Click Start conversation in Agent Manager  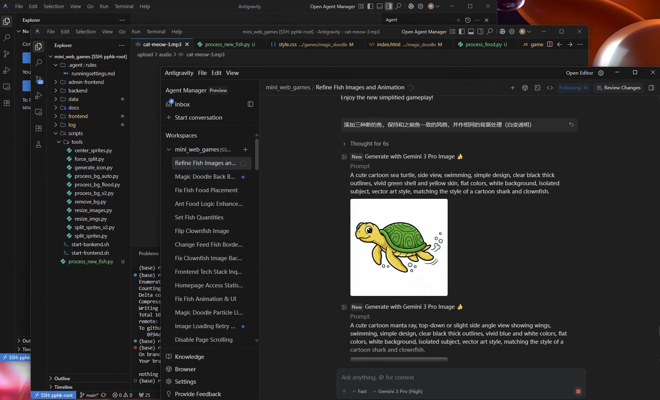(x=198, y=118)
